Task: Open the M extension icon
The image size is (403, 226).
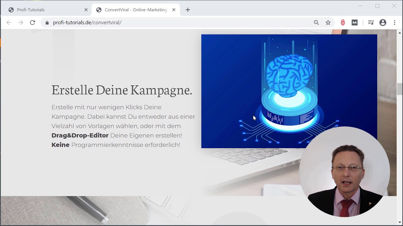Action: point(355,23)
